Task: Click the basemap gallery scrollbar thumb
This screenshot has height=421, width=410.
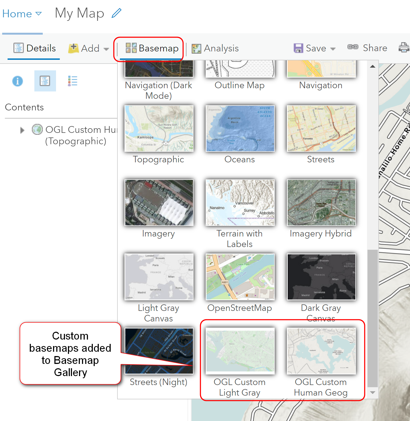Action: [373, 318]
